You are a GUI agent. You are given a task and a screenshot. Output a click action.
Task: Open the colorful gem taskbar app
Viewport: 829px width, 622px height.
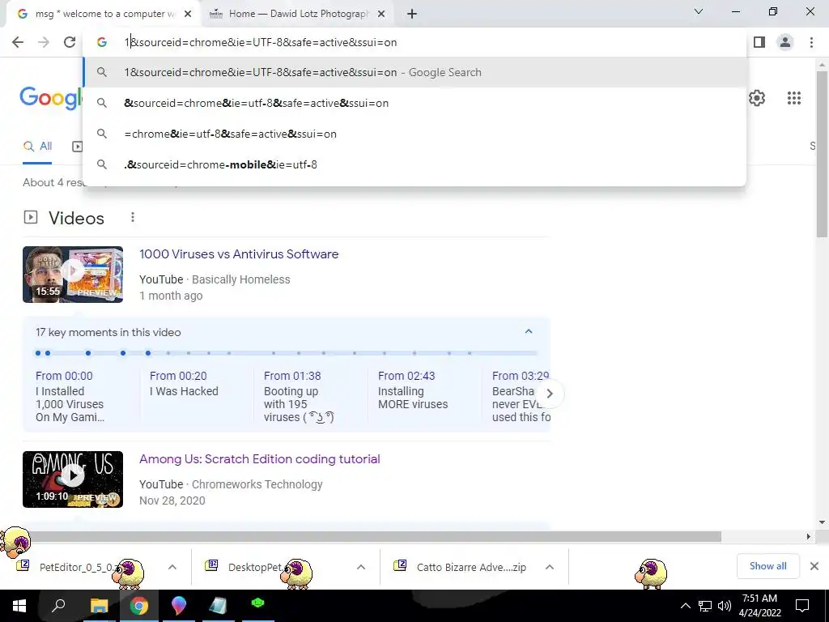[179, 606]
